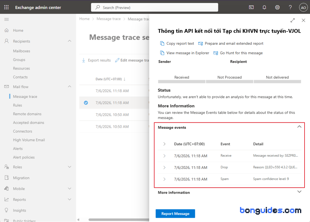
Task: Select the first 7/6/2026, 11:18 AM row
Action: (114, 91)
